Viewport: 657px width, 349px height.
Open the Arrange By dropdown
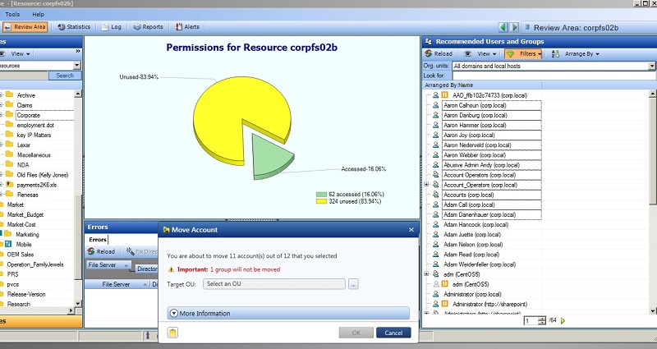576,53
